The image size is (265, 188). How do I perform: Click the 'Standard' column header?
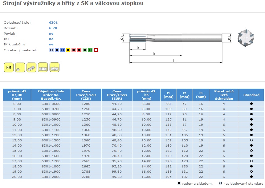[x=251, y=95]
